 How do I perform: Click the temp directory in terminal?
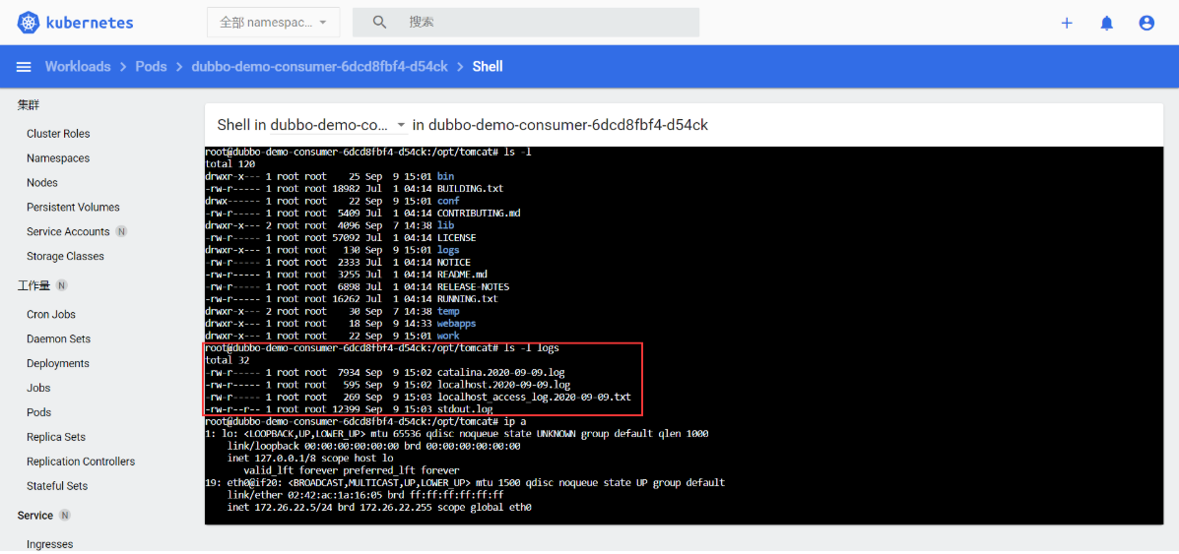(x=448, y=311)
